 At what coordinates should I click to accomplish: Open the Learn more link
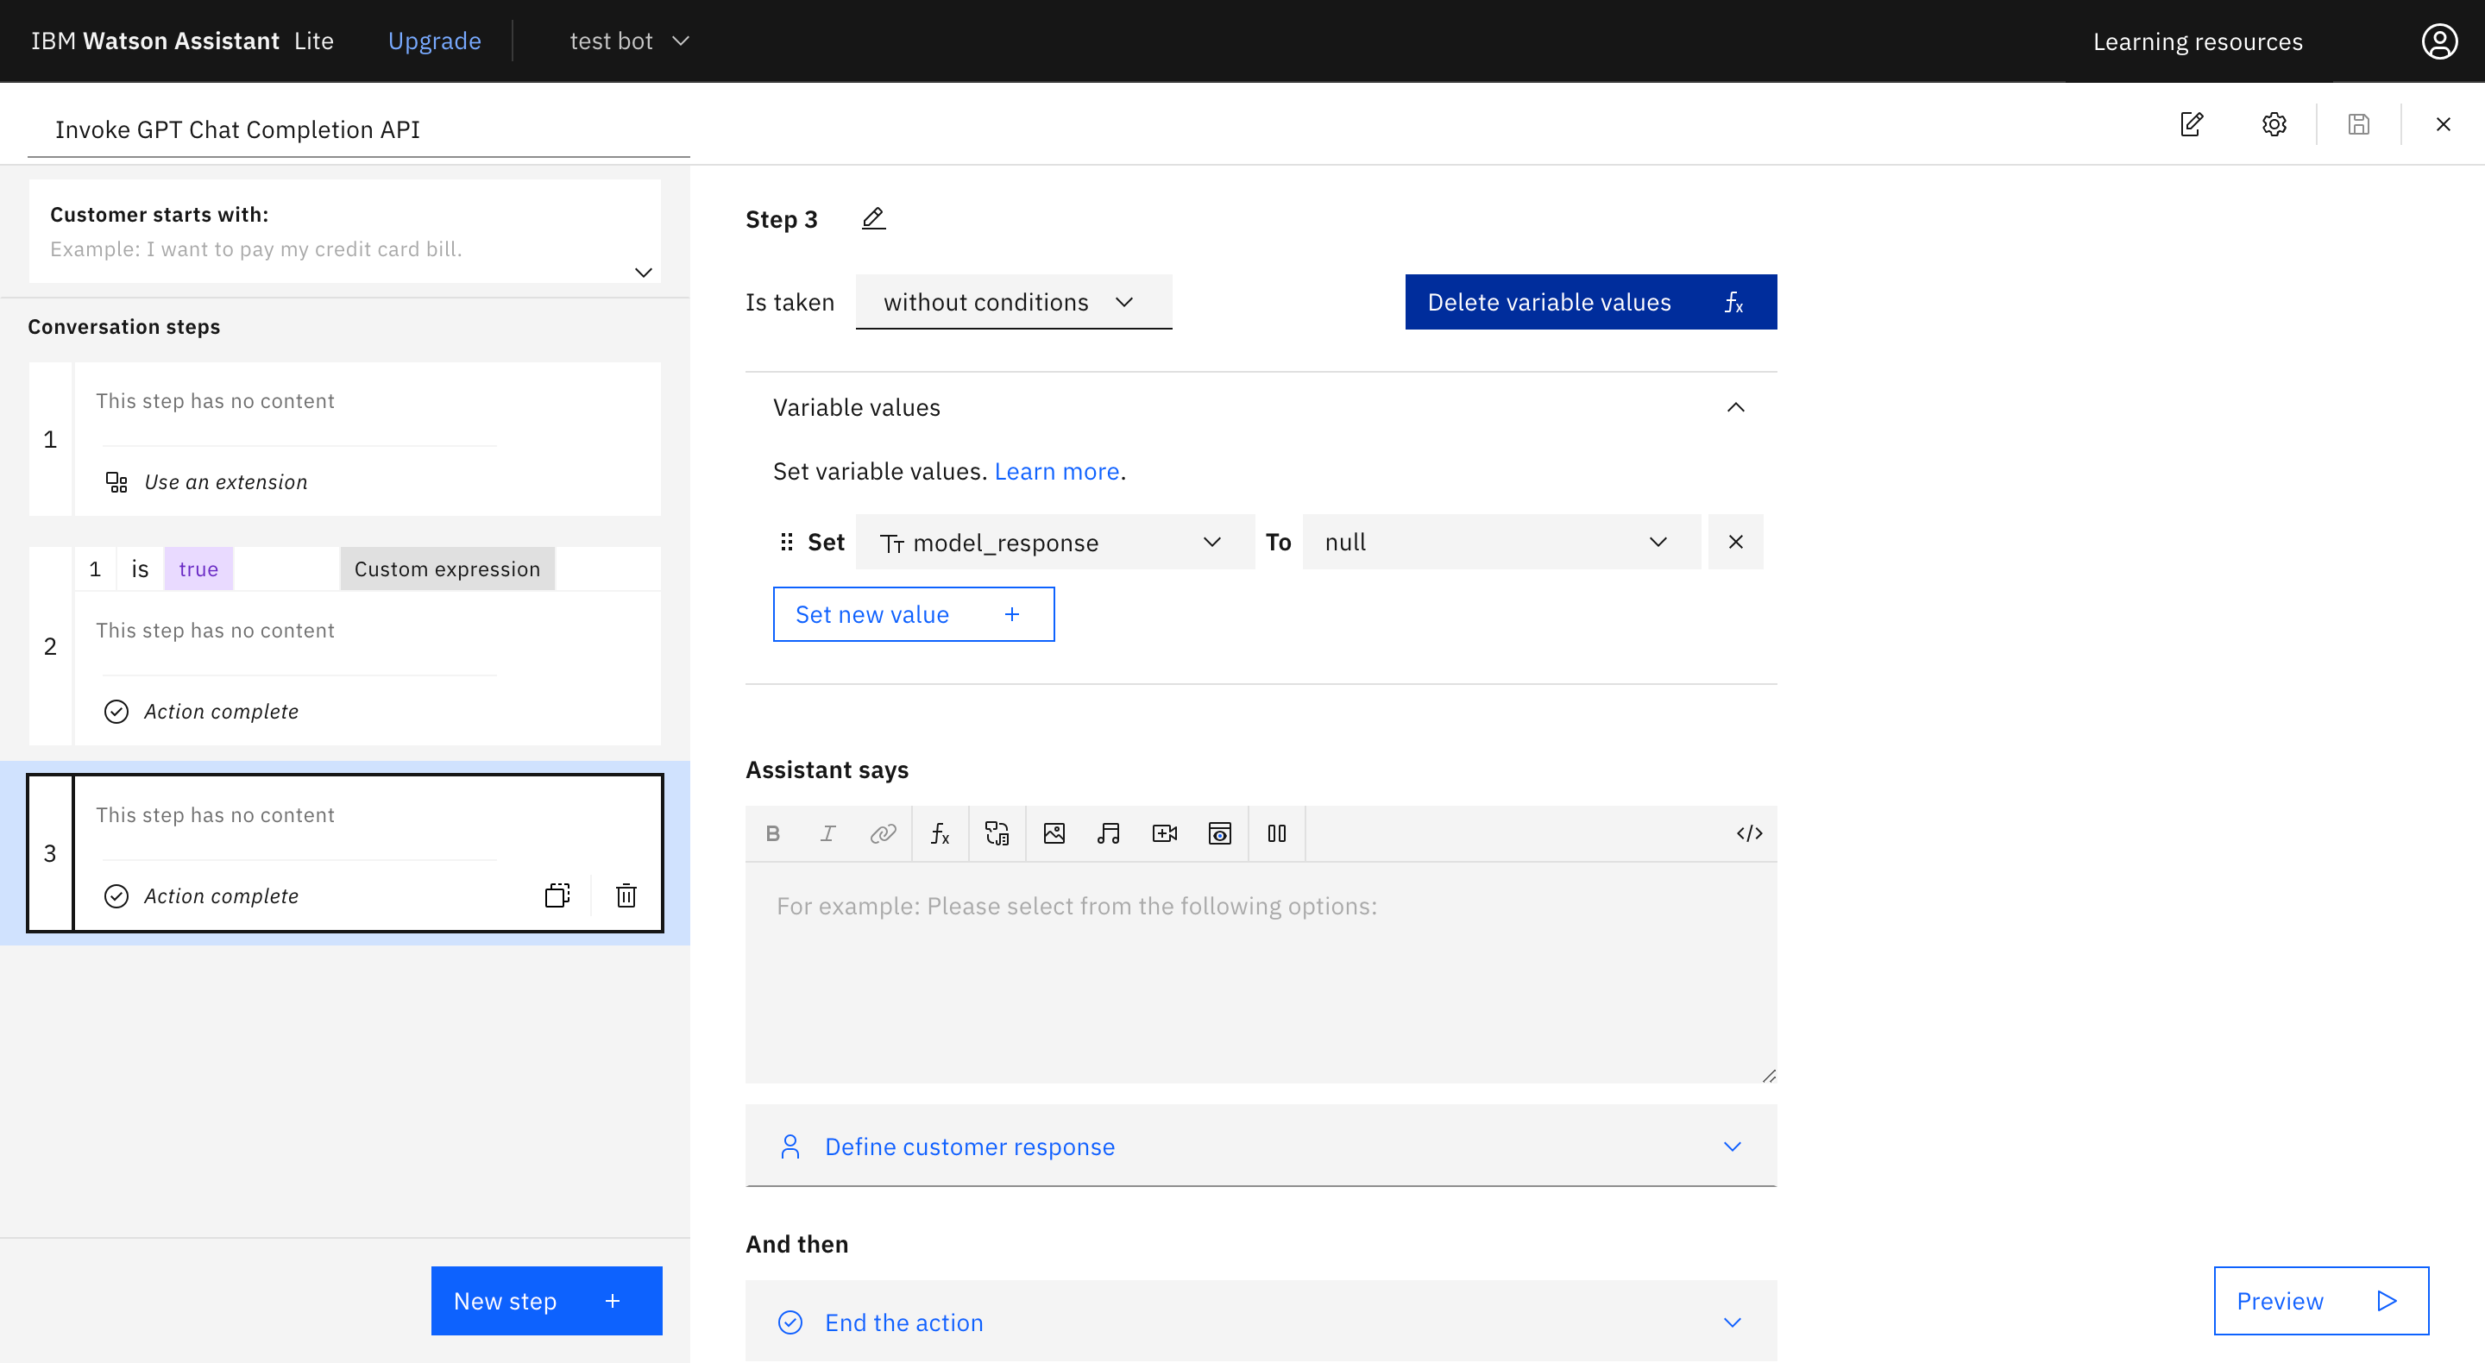tap(1056, 471)
